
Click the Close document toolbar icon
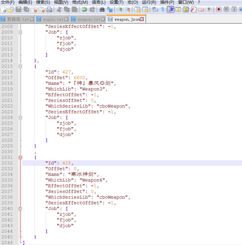click(34, 9)
